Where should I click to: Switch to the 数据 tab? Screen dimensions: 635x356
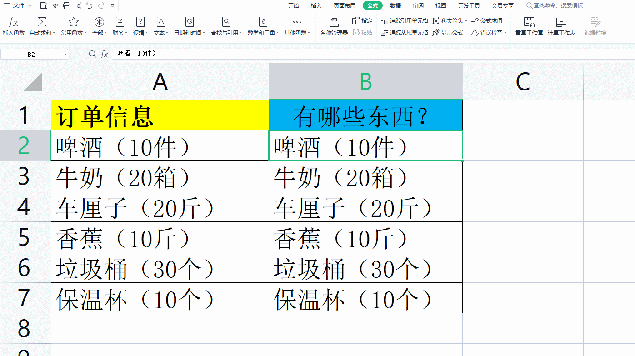point(395,5)
